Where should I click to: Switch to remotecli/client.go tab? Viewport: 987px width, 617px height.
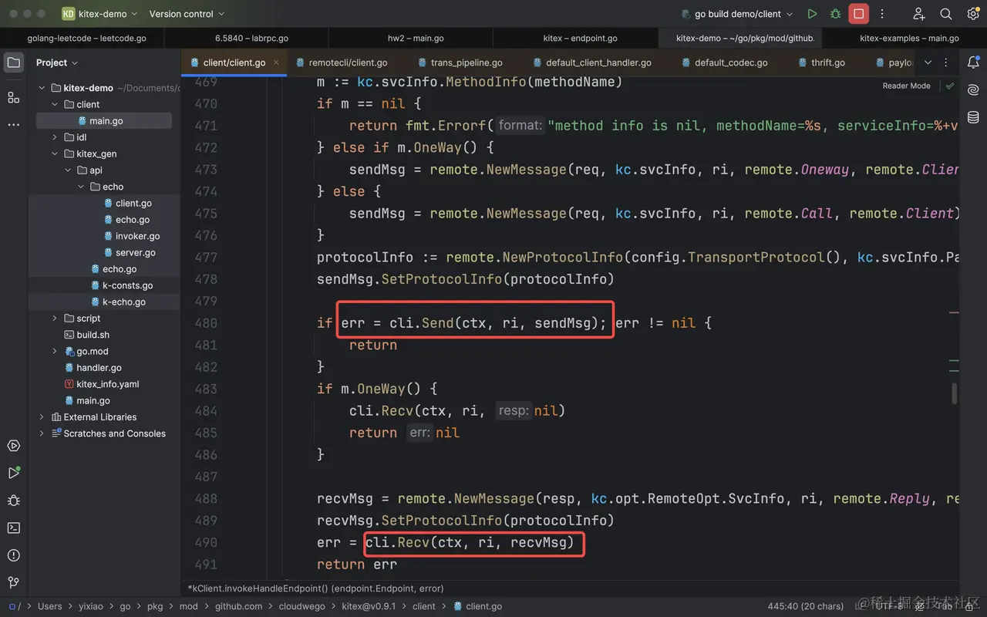(x=340, y=62)
